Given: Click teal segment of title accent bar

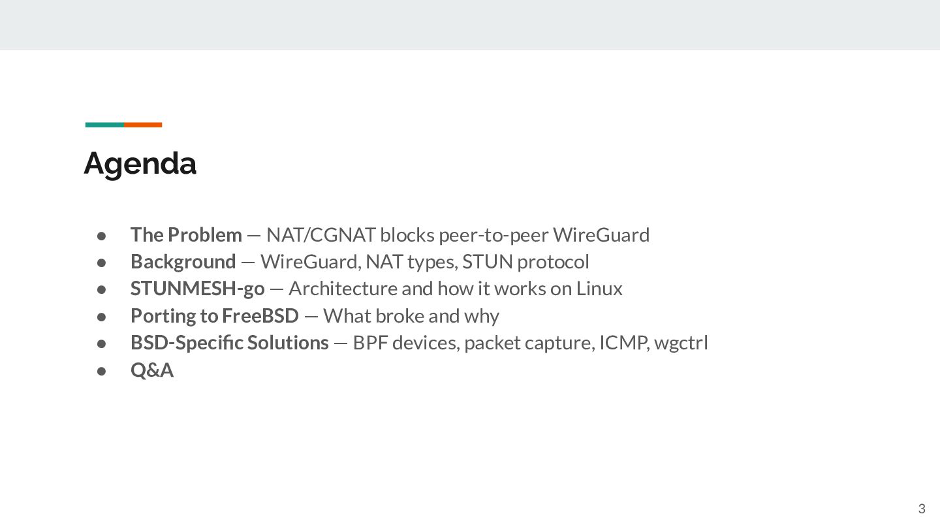Looking at the screenshot, I should (x=104, y=125).
